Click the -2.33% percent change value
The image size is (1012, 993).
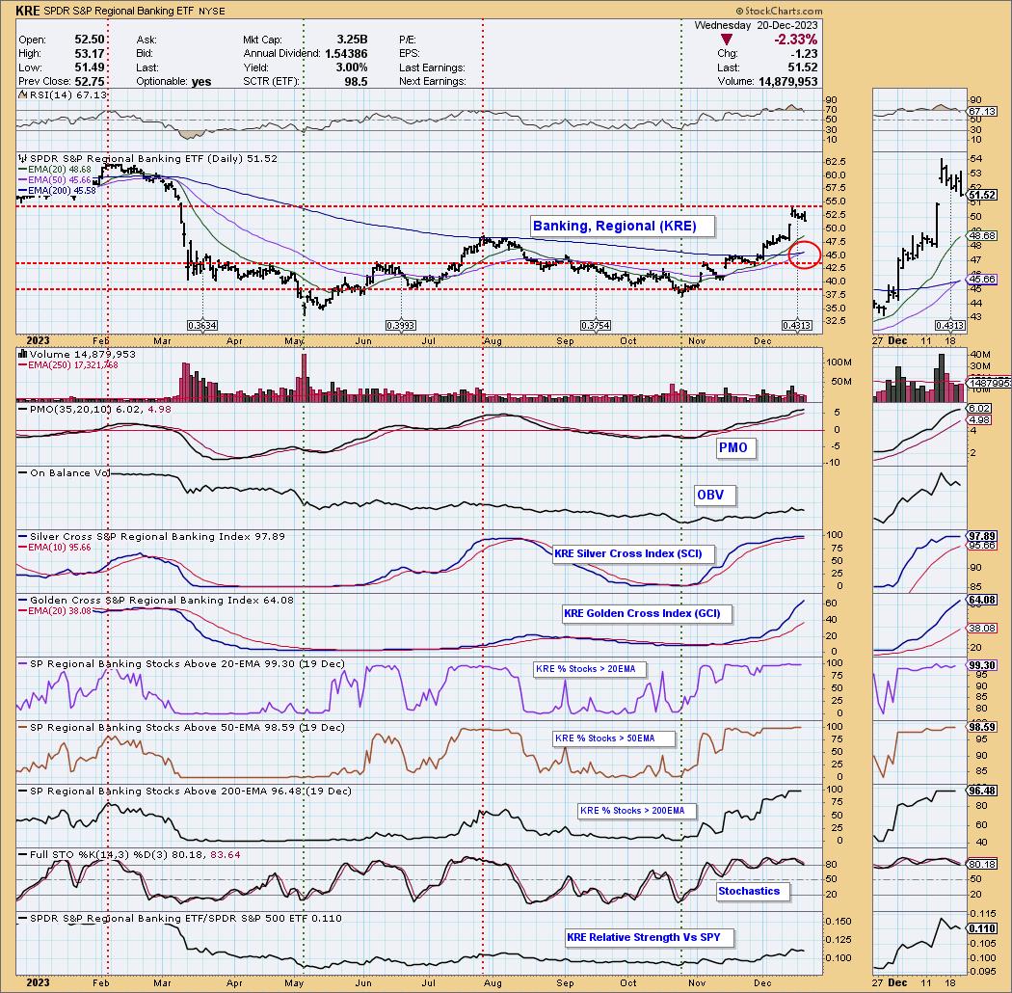point(796,40)
